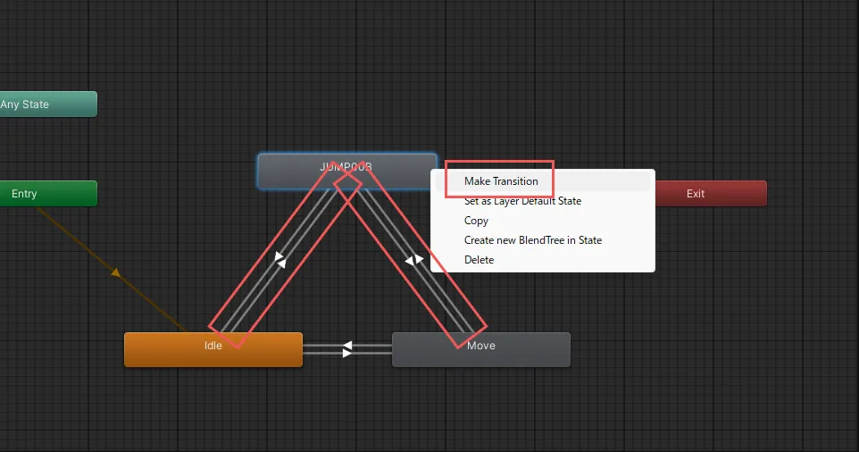The width and height of the screenshot is (859, 452).
Task: Choose Create new BlendTree in State
Action: tap(532, 240)
